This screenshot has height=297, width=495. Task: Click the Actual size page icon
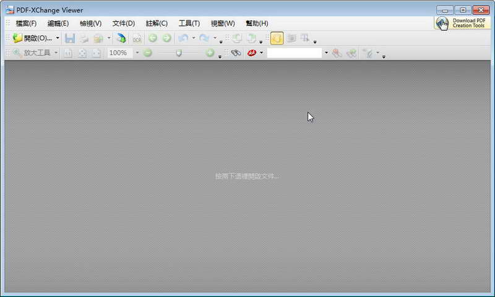[68, 53]
